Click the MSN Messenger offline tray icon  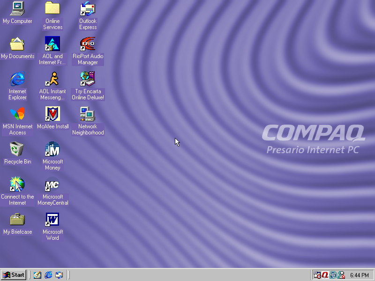coord(342,275)
